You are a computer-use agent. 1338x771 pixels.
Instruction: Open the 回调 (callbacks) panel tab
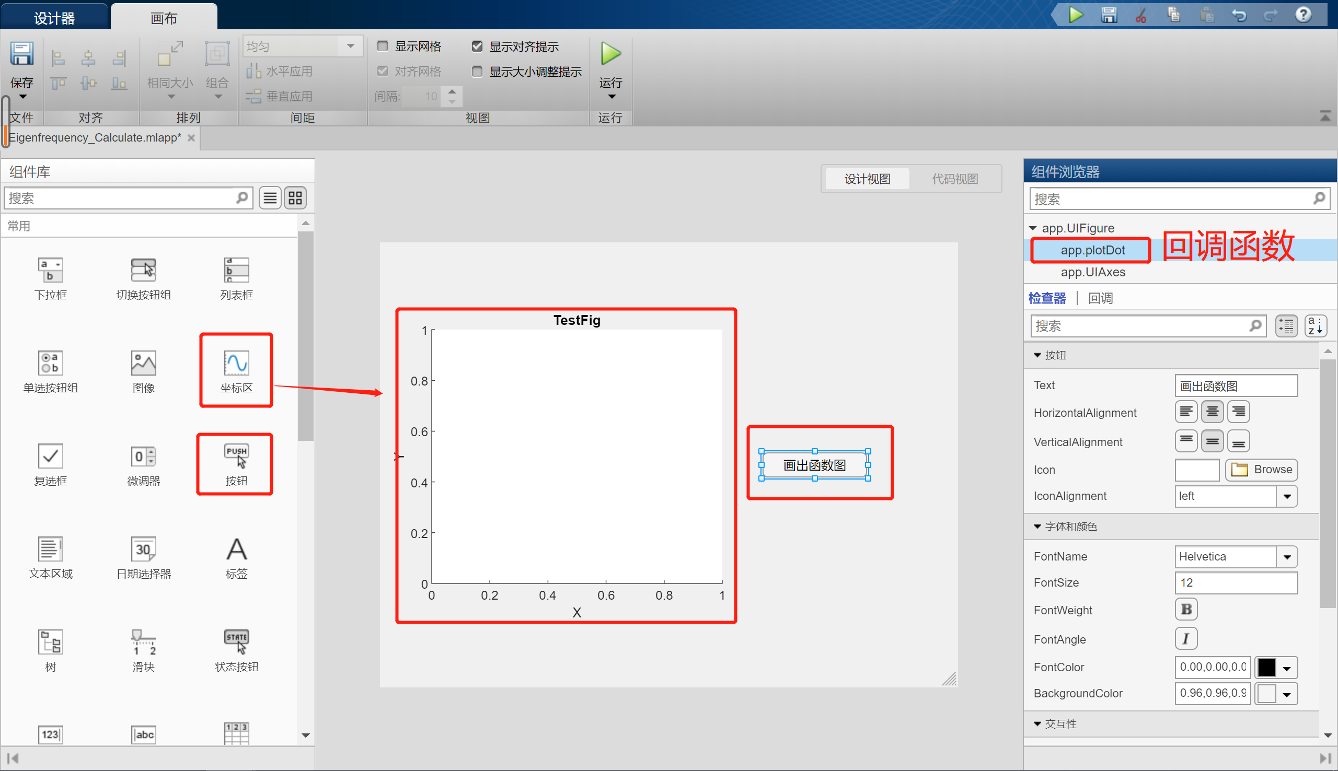click(1101, 298)
